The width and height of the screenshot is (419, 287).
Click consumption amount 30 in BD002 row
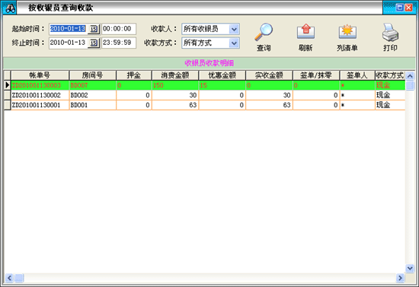pos(175,95)
